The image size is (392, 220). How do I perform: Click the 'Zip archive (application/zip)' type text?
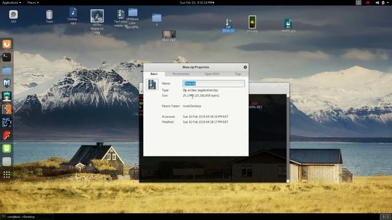click(200, 90)
